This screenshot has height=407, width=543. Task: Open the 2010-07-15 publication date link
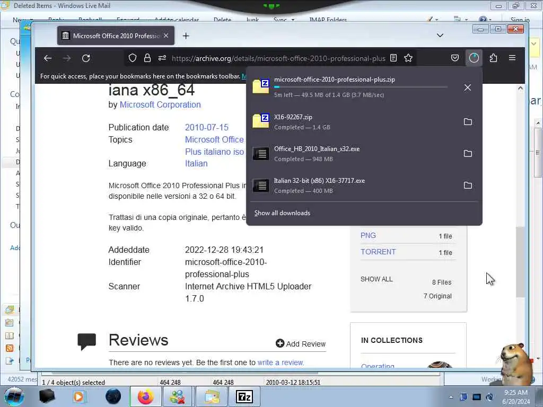(207, 127)
